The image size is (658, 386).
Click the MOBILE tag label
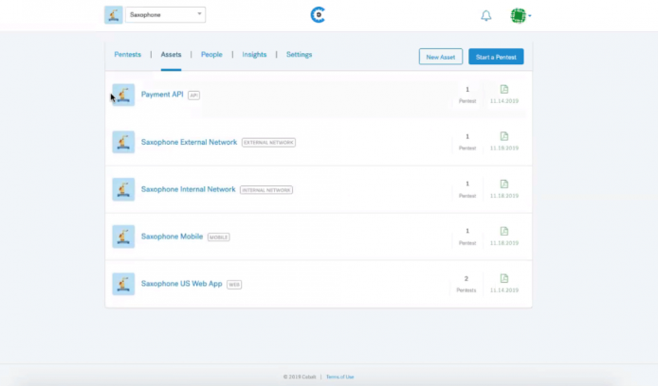pyautogui.click(x=219, y=237)
